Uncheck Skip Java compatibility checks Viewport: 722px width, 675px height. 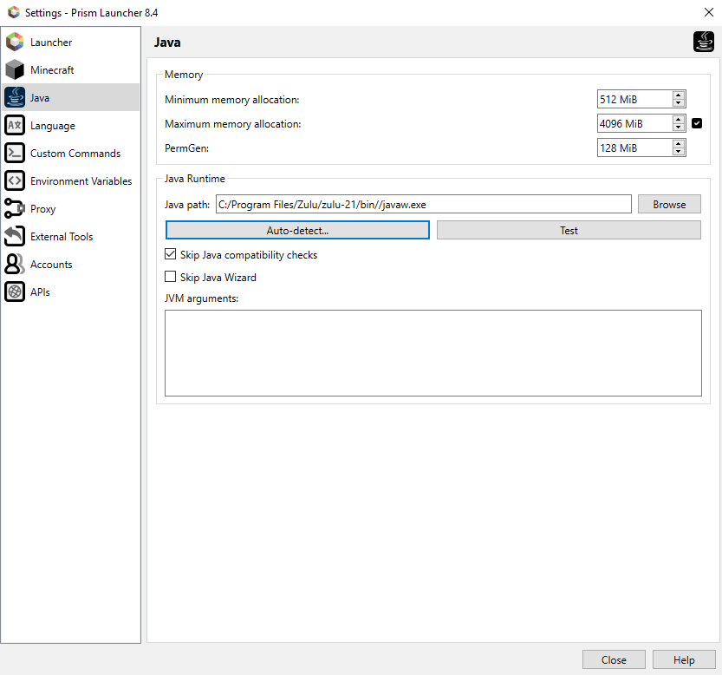tap(171, 254)
